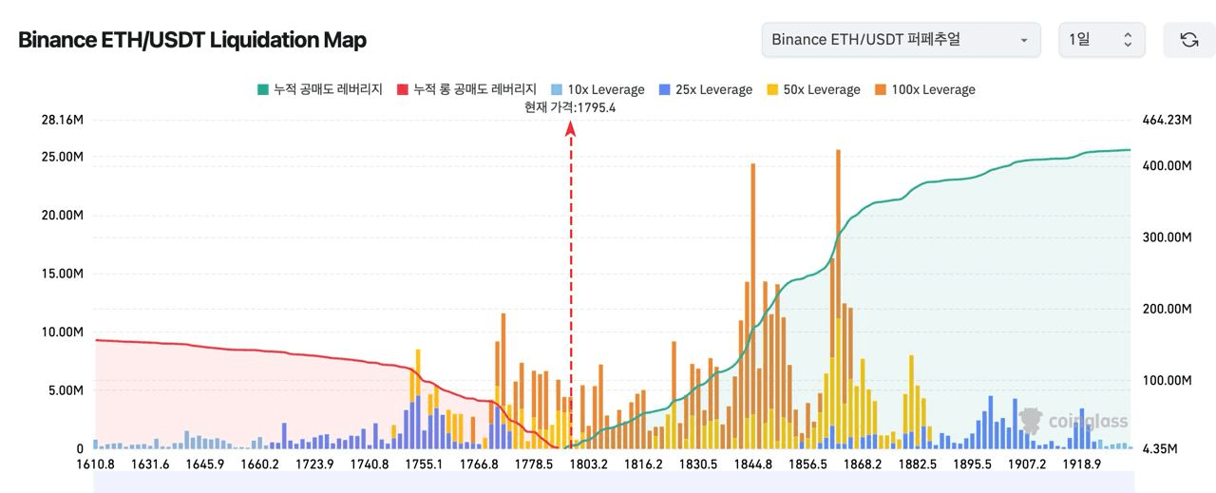The width and height of the screenshot is (1216, 493).
Task: Click the 현재 가격:1795.4 label
Action: coord(570,107)
